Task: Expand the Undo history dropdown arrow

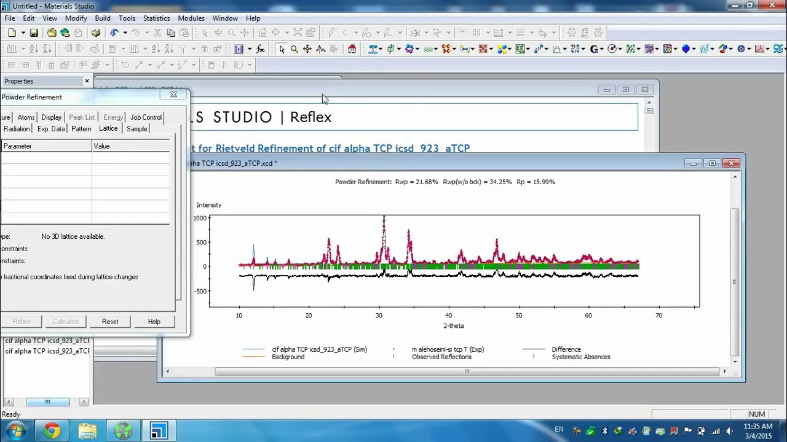Action: coord(125,33)
